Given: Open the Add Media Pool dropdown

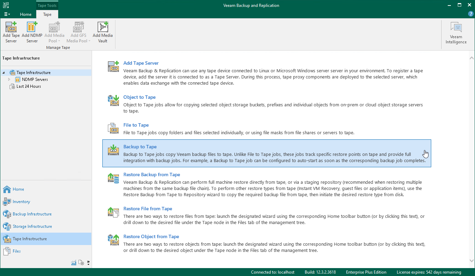Looking at the screenshot, I should click(54, 32).
